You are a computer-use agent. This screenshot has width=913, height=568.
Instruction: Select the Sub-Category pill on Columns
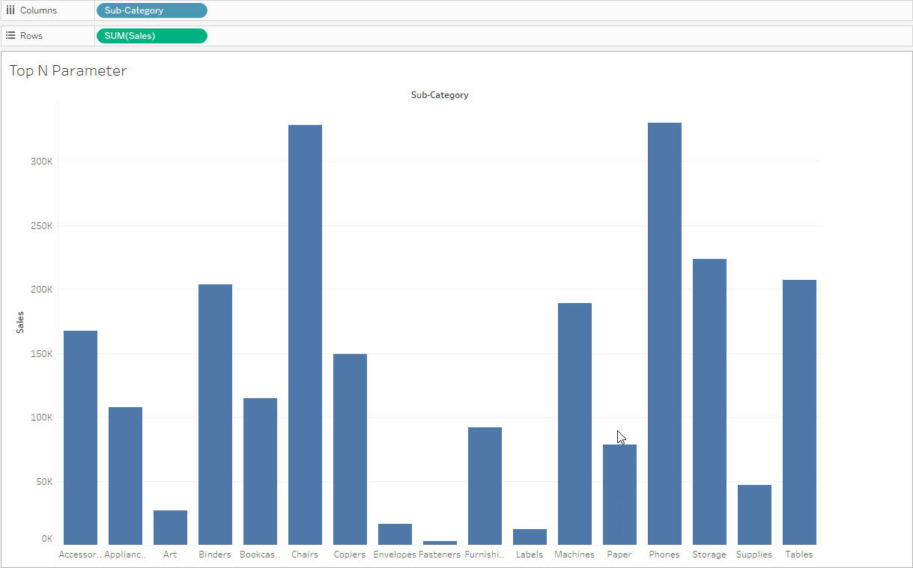pos(151,10)
